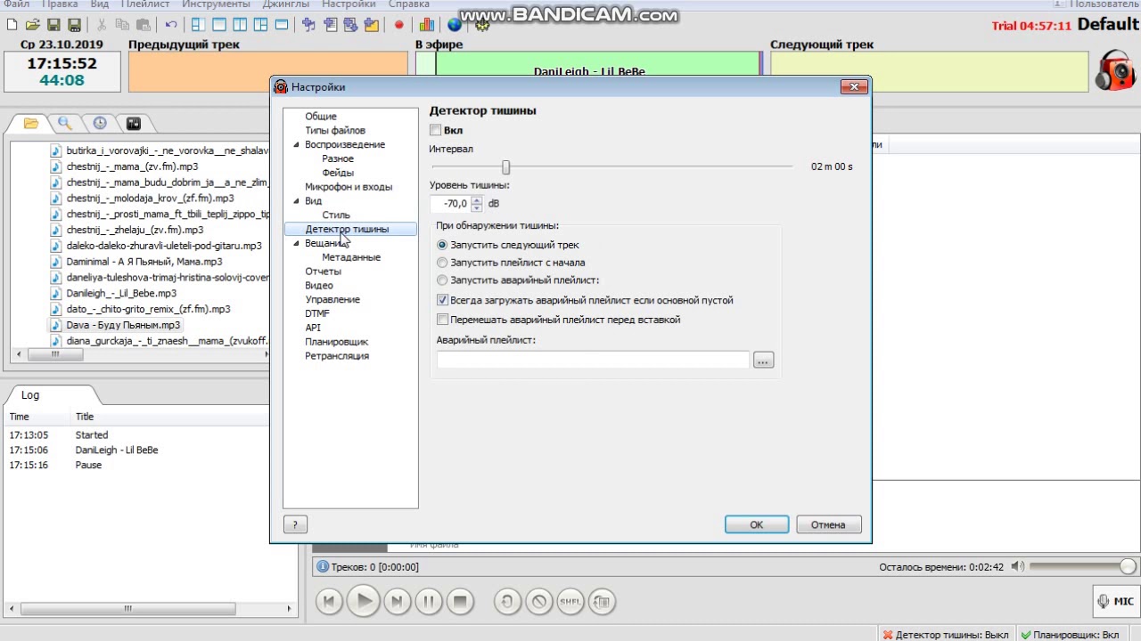
Task: Select the Запустить следующий трек radio button
Action: 442,245
